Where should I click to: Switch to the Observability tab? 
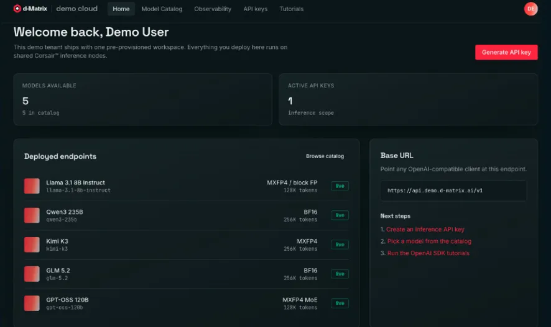tap(213, 9)
